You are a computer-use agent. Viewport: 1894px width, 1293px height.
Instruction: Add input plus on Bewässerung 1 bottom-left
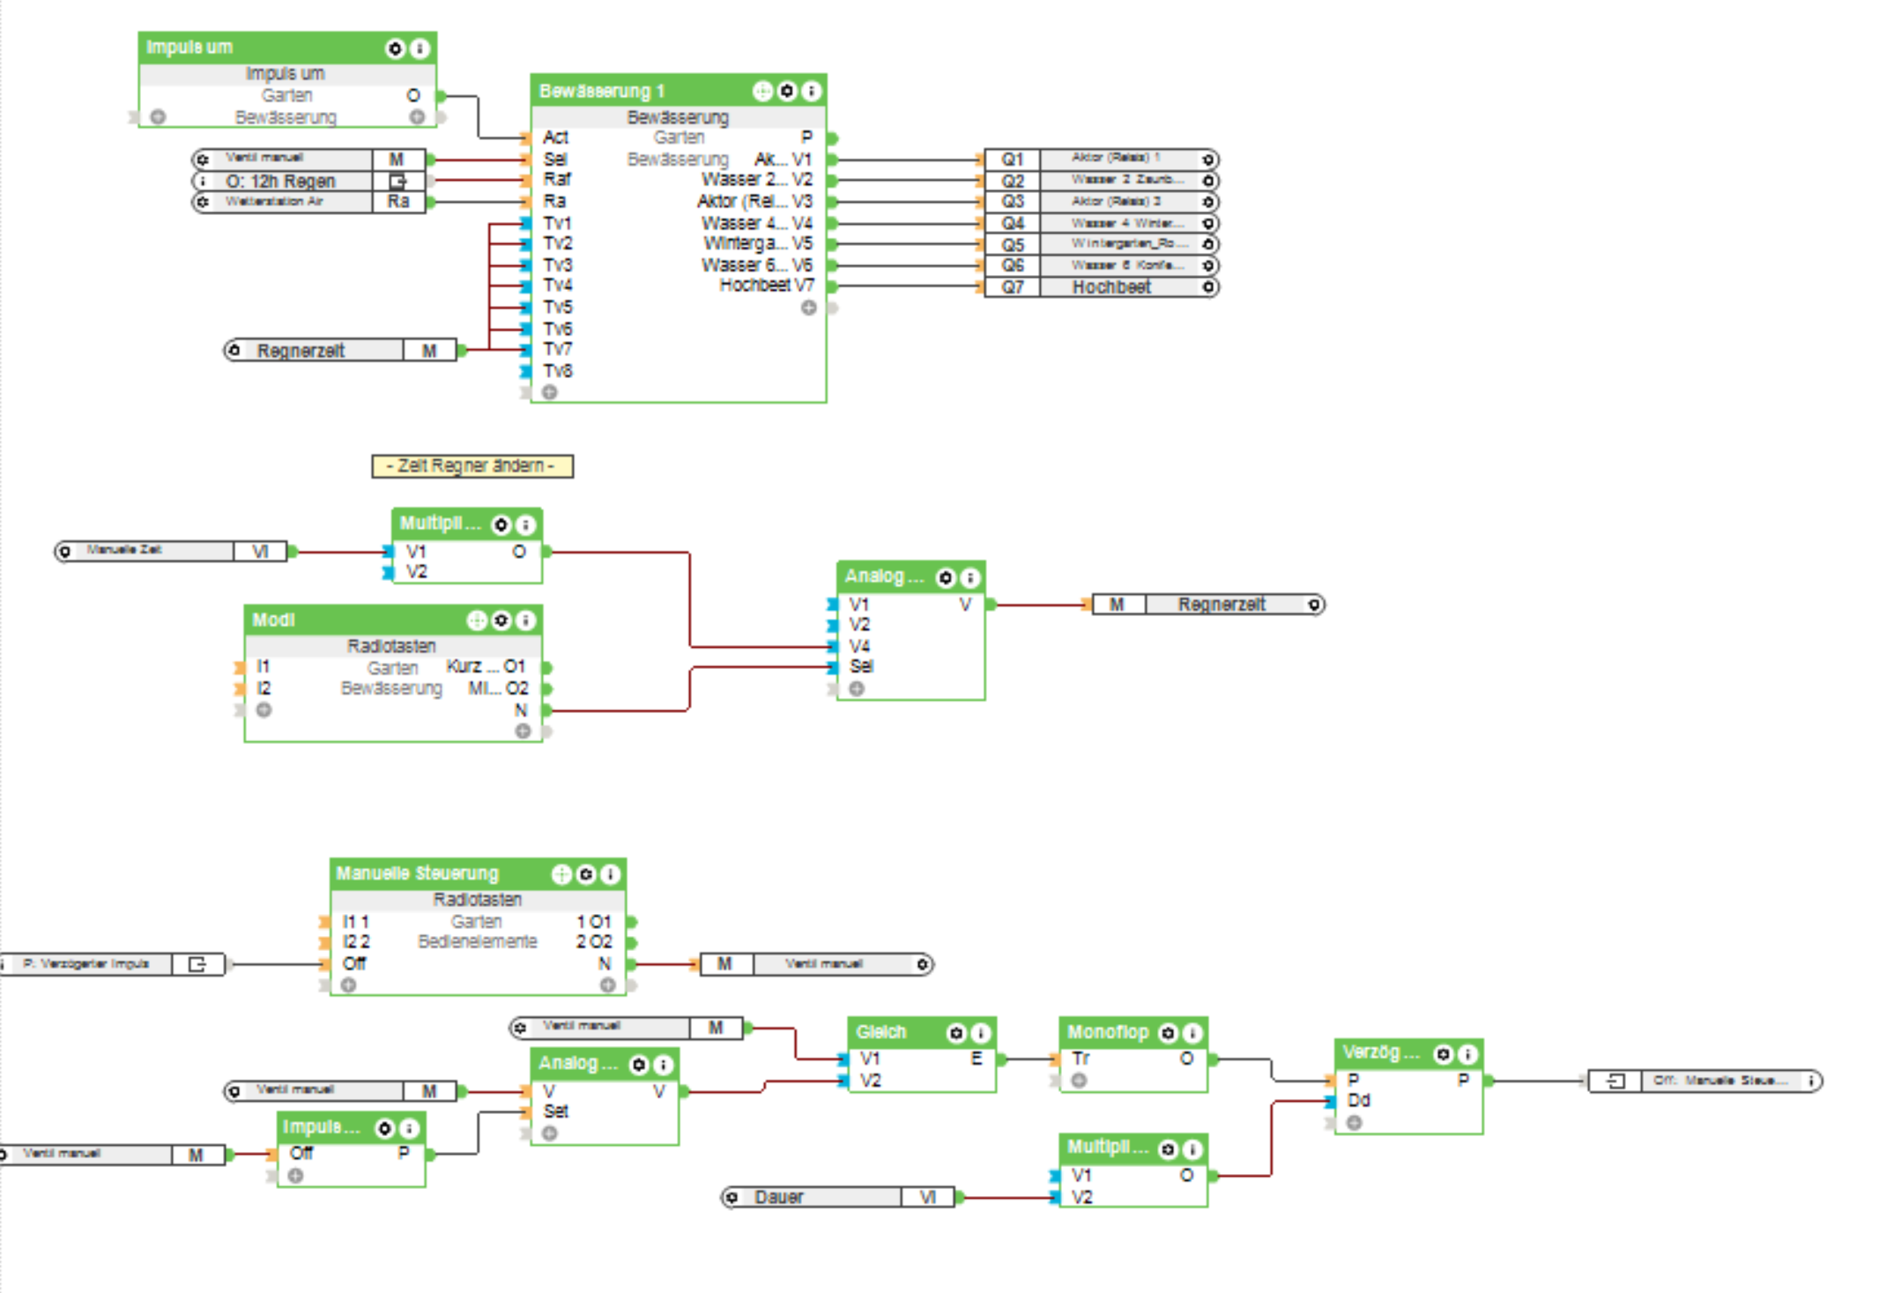(550, 392)
